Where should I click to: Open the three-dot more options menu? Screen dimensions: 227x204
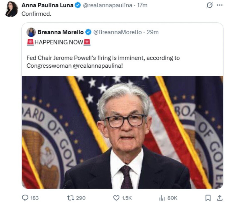pyautogui.click(x=220, y=5)
